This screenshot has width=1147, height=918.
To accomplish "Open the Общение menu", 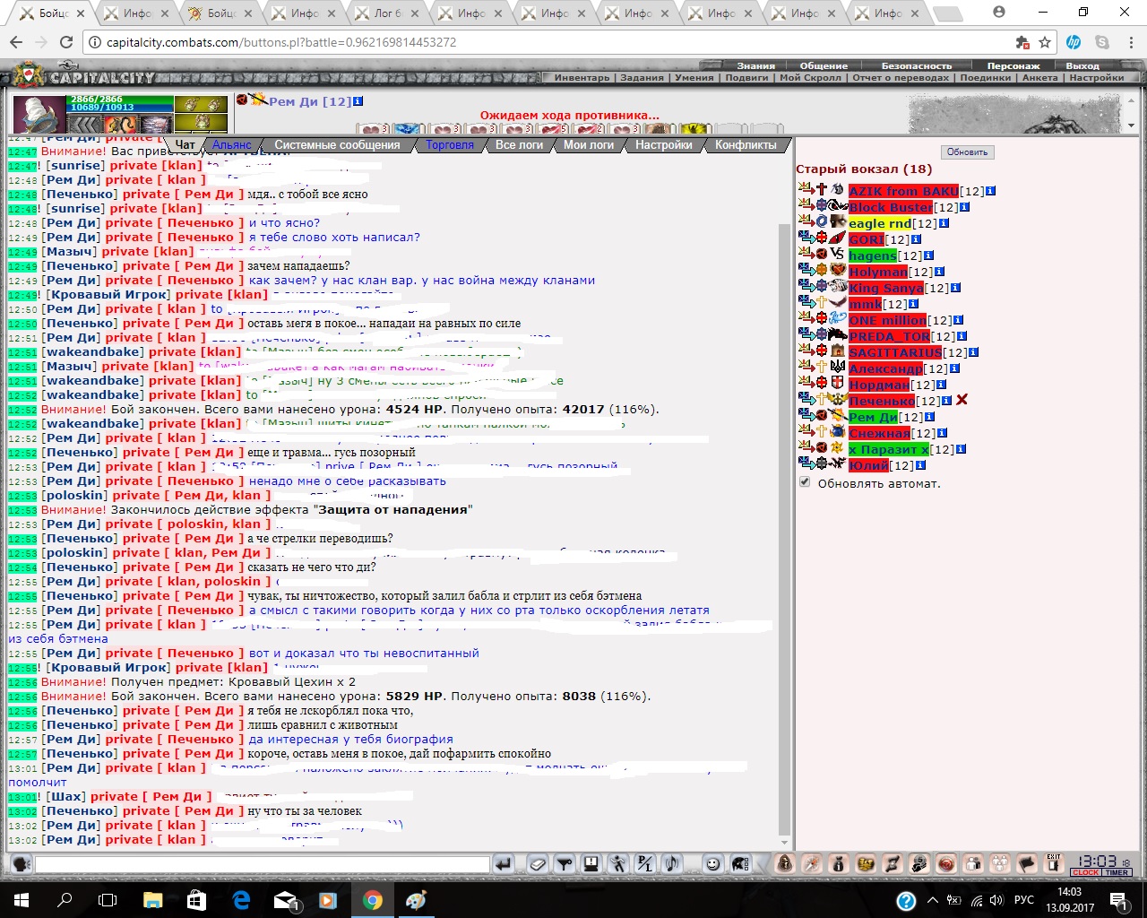I will click(x=824, y=65).
